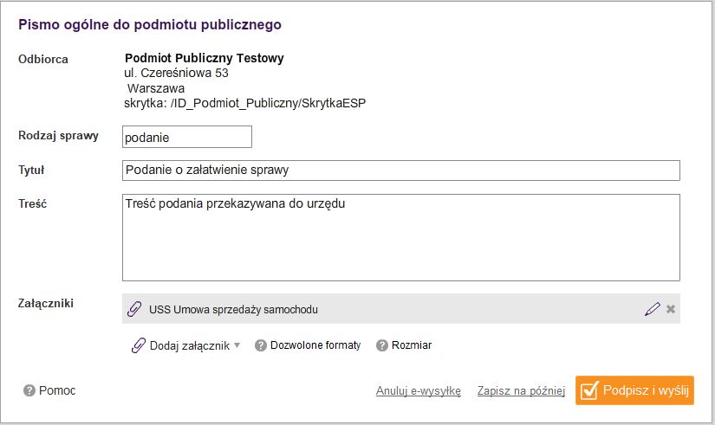Cancel with the Anuluj e-wysyłkę link
Viewport: 715px width, 425px height.
418,391
